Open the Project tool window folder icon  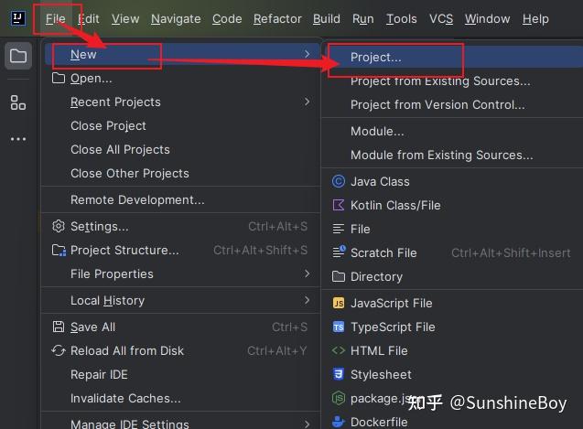coord(18,57)
